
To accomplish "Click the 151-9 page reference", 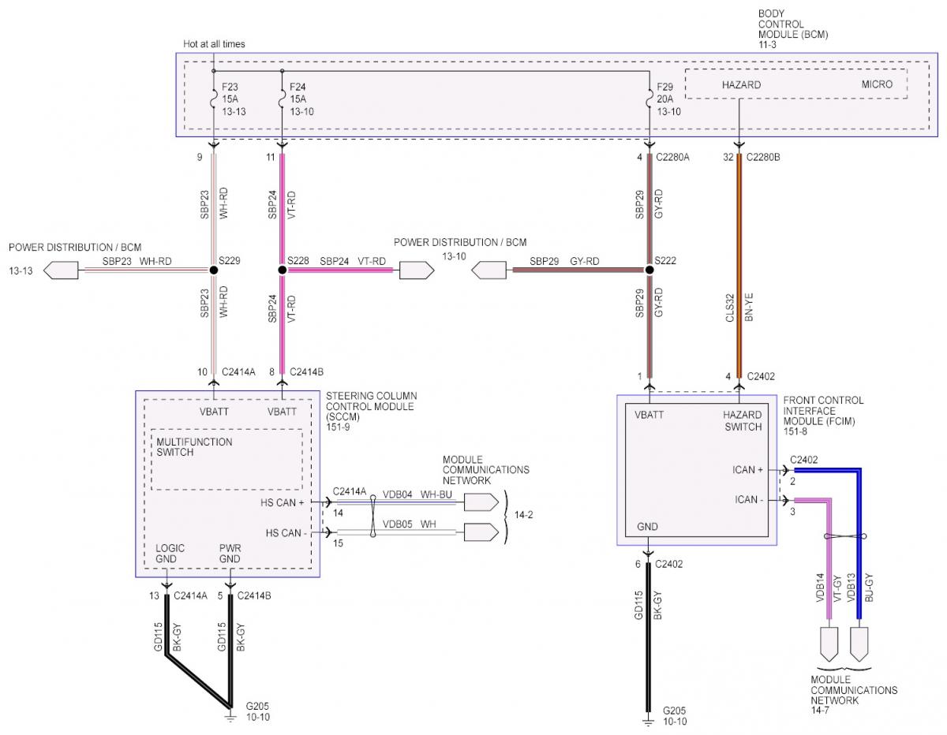I will (x=339, y=428).
